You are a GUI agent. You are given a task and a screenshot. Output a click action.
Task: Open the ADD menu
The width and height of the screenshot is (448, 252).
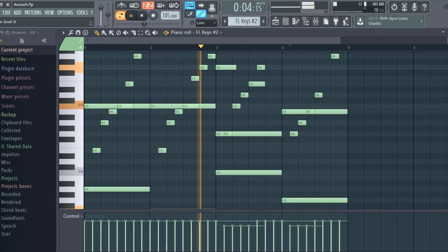point(17,13)
